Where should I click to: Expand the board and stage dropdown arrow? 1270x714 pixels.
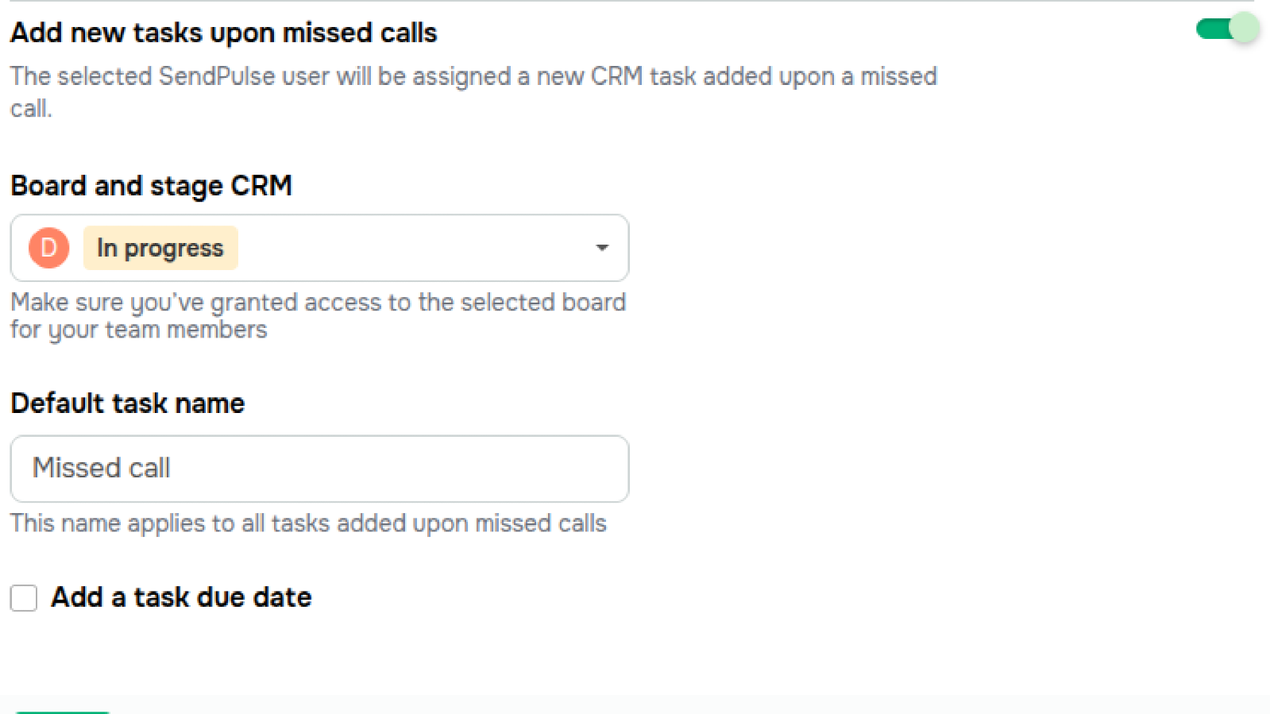pyautogui.click(x=602, y=248)
